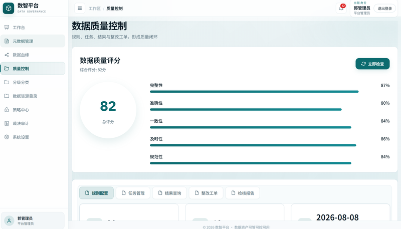Screen dimensions: 401x229
Task: Open 裁决审计 in the sidebar
Action: pos(33,123)
